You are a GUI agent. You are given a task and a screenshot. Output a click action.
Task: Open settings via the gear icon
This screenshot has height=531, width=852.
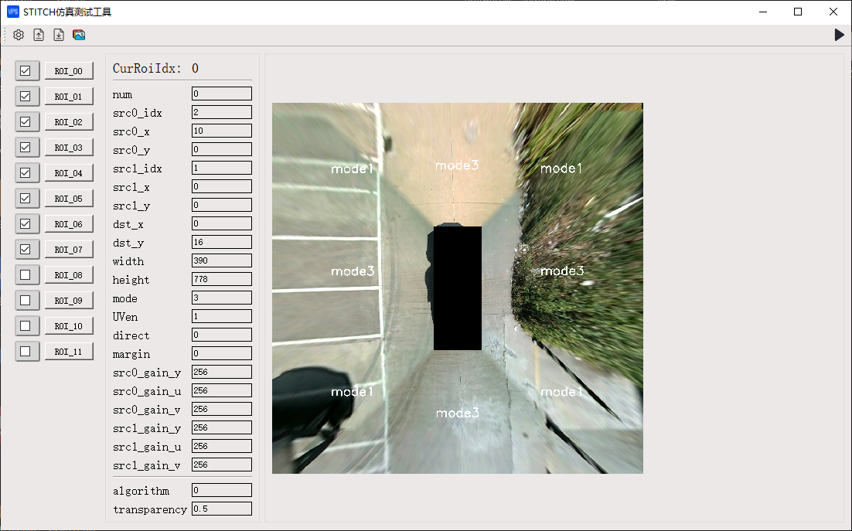19,35
